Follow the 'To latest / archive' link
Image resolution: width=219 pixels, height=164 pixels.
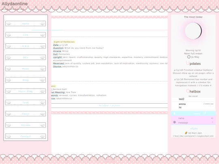click(x=109, y=106)
